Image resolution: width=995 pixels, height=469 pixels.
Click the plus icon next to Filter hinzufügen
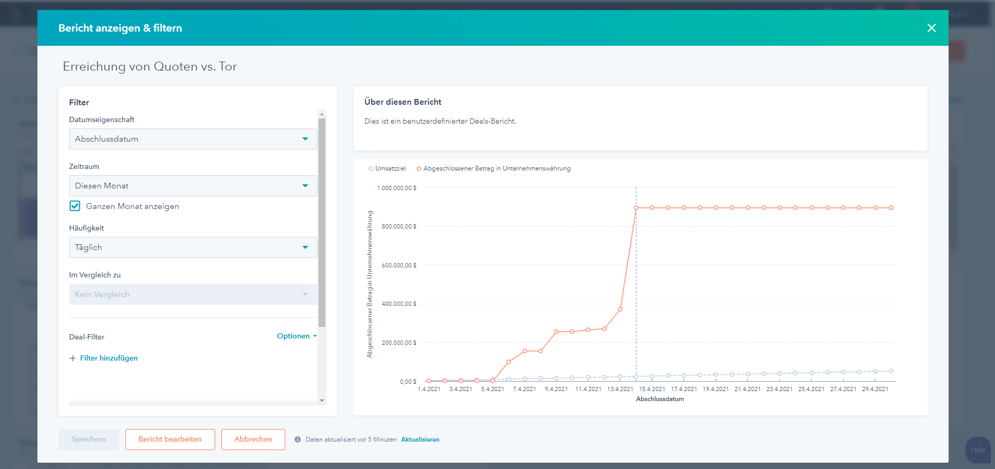click(73, 358)
